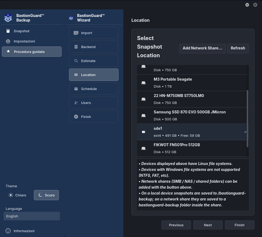This screenshot has width=262, height=237.
Task: Click the sde1 partition icon
Action: tap(143, 132)
